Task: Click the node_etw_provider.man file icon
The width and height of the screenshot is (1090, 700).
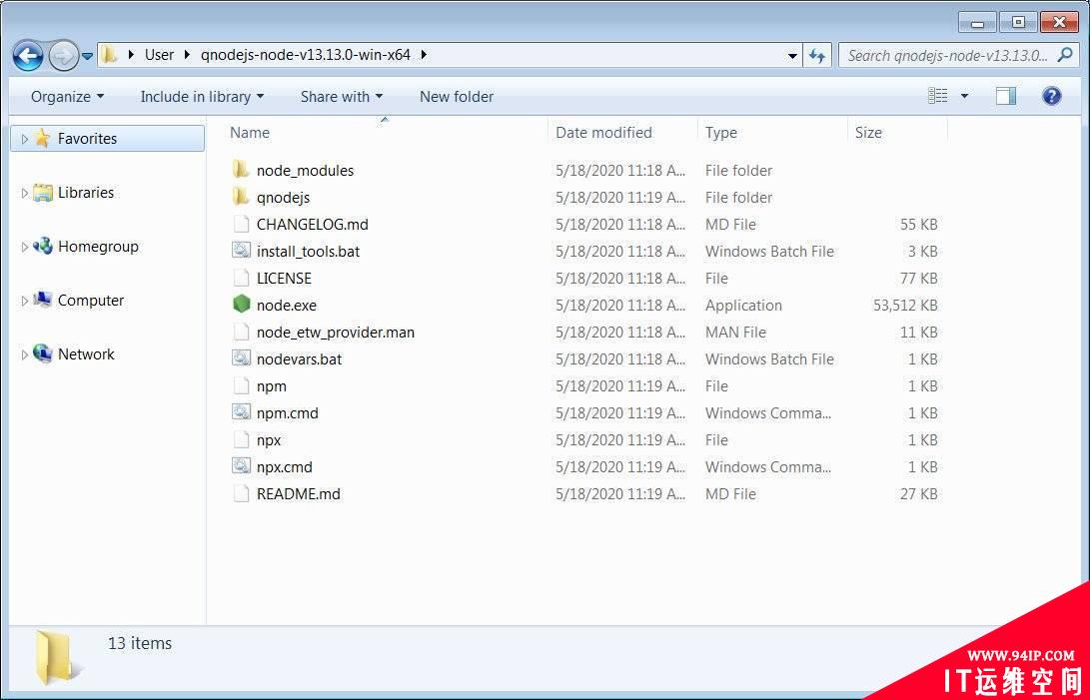Action: [241, 332]
